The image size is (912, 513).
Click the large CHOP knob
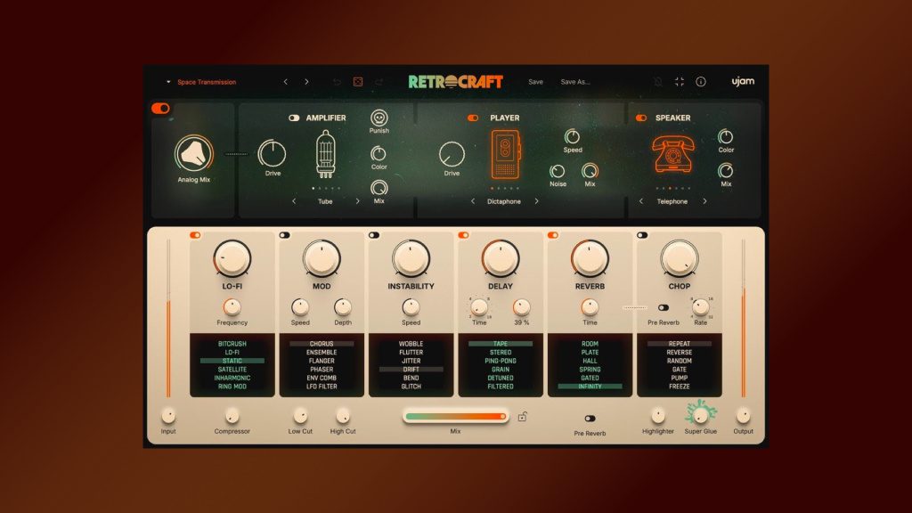(680, 258)
